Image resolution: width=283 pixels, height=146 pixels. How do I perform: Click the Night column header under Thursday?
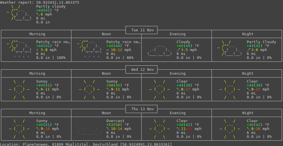[248, 113]
